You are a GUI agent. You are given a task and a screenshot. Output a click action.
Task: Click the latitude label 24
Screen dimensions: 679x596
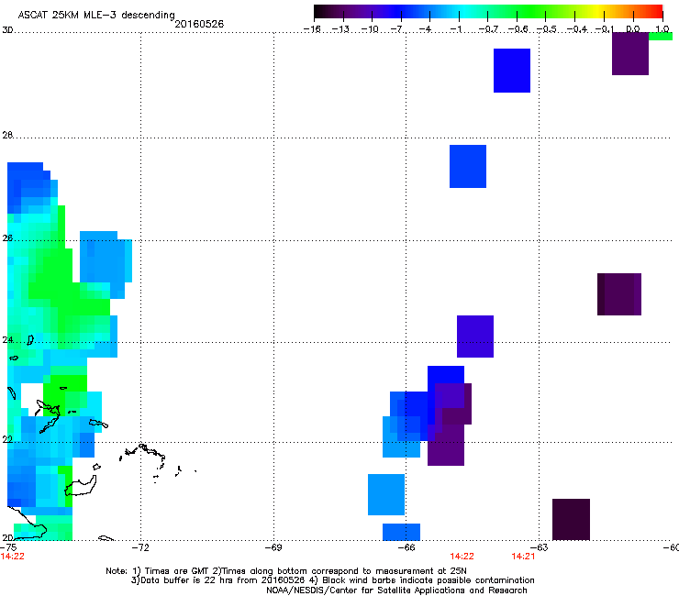7,340
